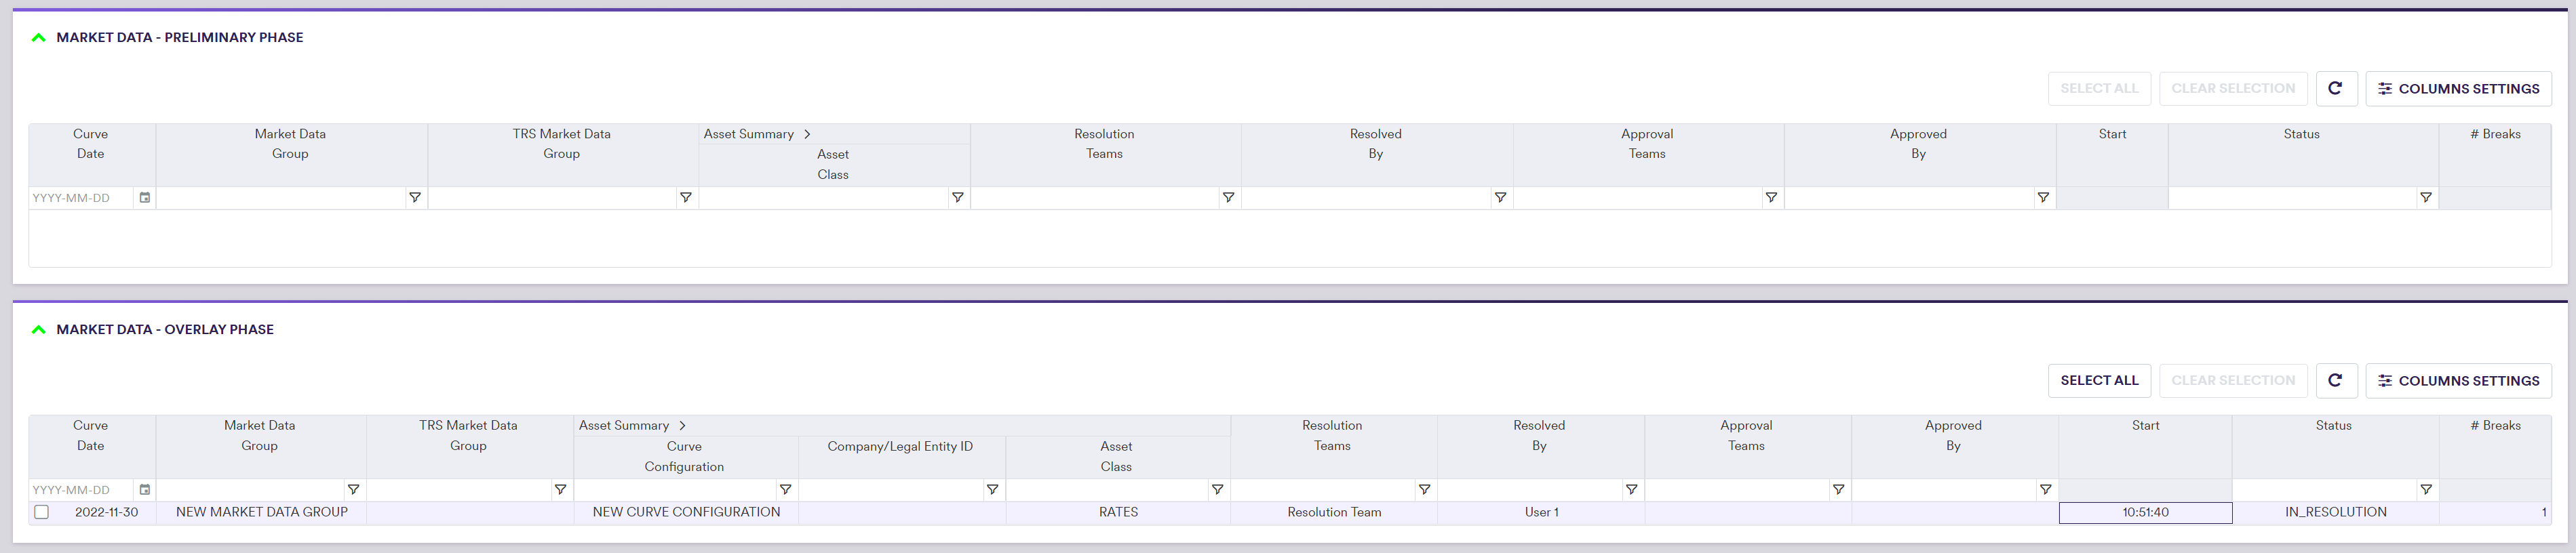Screen dimensions: 2576x553
Task: Refresh the Preliminary Phase table
Action: 2335,88
